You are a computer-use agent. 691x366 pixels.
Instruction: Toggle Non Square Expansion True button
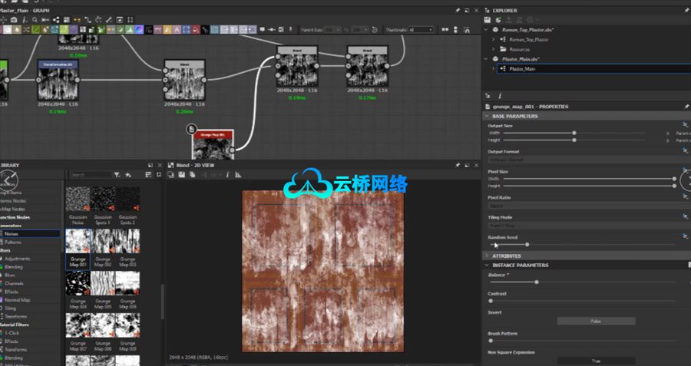(596, 361)
